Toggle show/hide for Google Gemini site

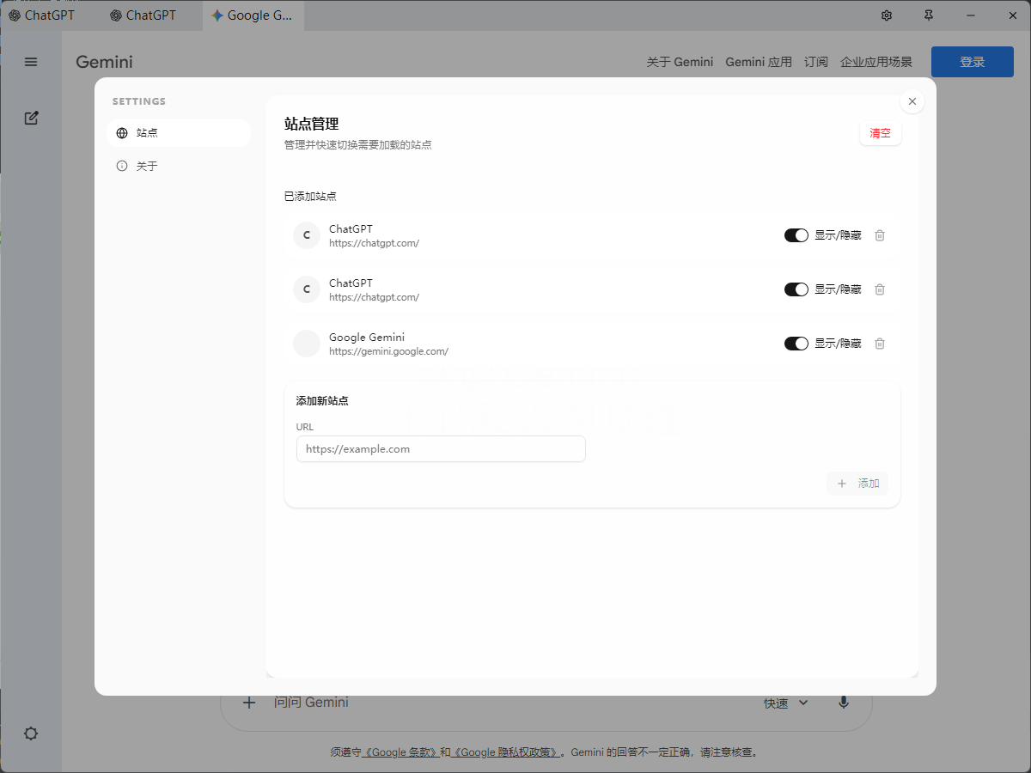pos(796,344)
